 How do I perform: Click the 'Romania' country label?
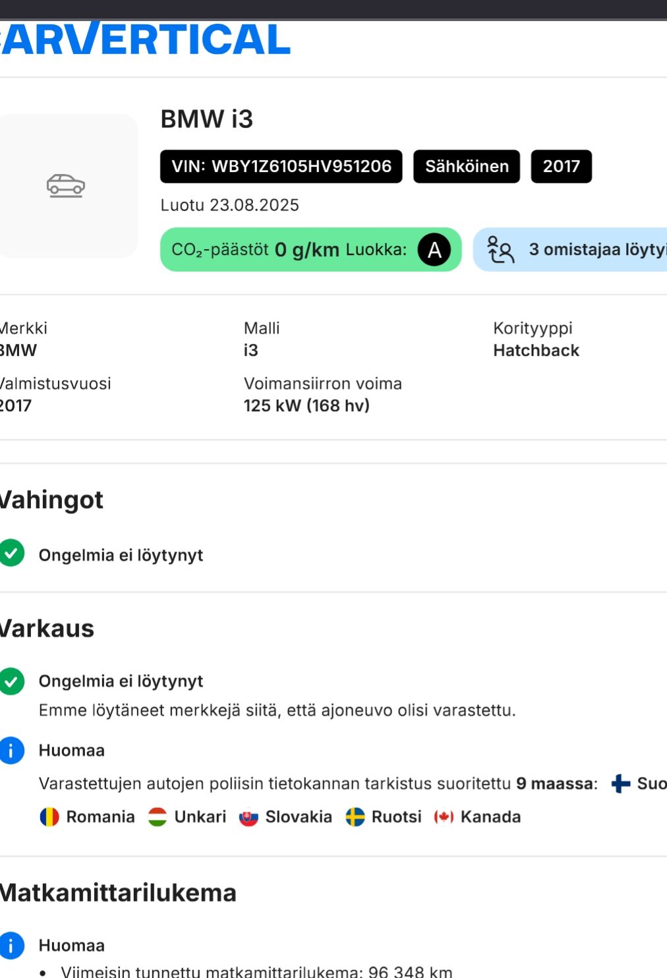click(x=100, y=817)
